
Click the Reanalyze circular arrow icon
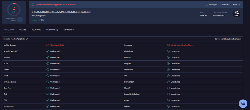point(207,4)
